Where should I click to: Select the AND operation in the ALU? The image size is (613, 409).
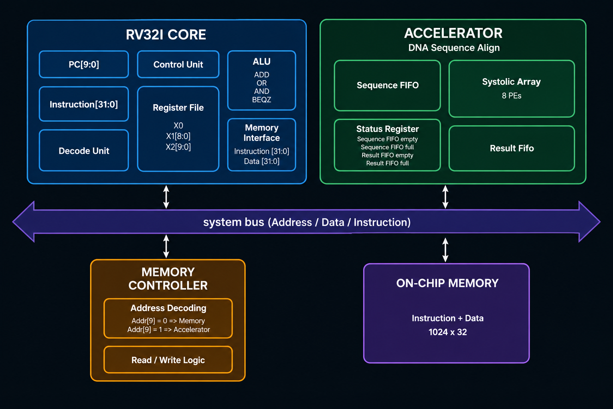(262, 91)
